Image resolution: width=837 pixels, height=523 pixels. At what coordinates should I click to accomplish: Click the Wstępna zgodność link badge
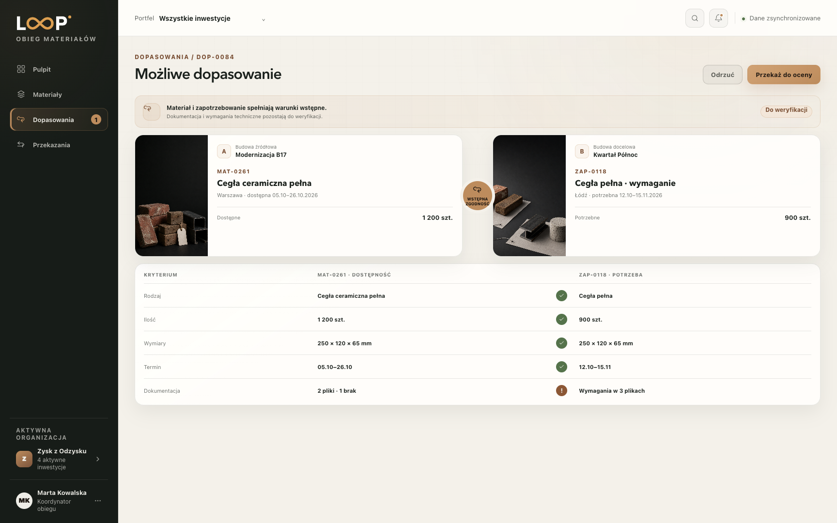[478, 196]
